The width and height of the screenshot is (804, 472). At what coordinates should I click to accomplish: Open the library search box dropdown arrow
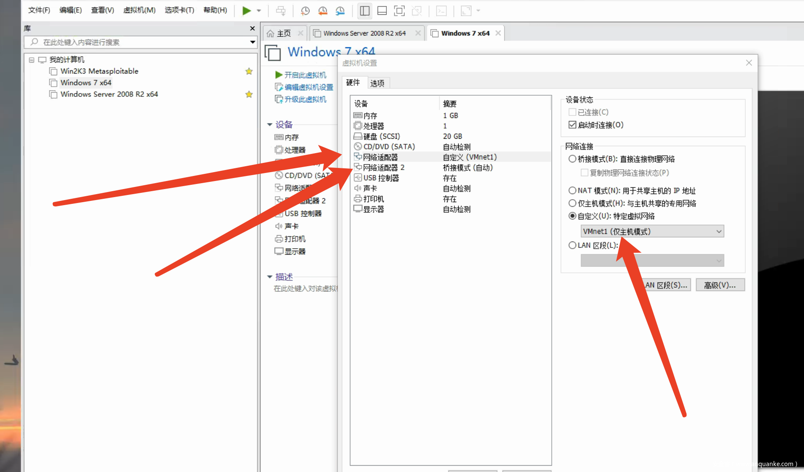coord(252,42)
